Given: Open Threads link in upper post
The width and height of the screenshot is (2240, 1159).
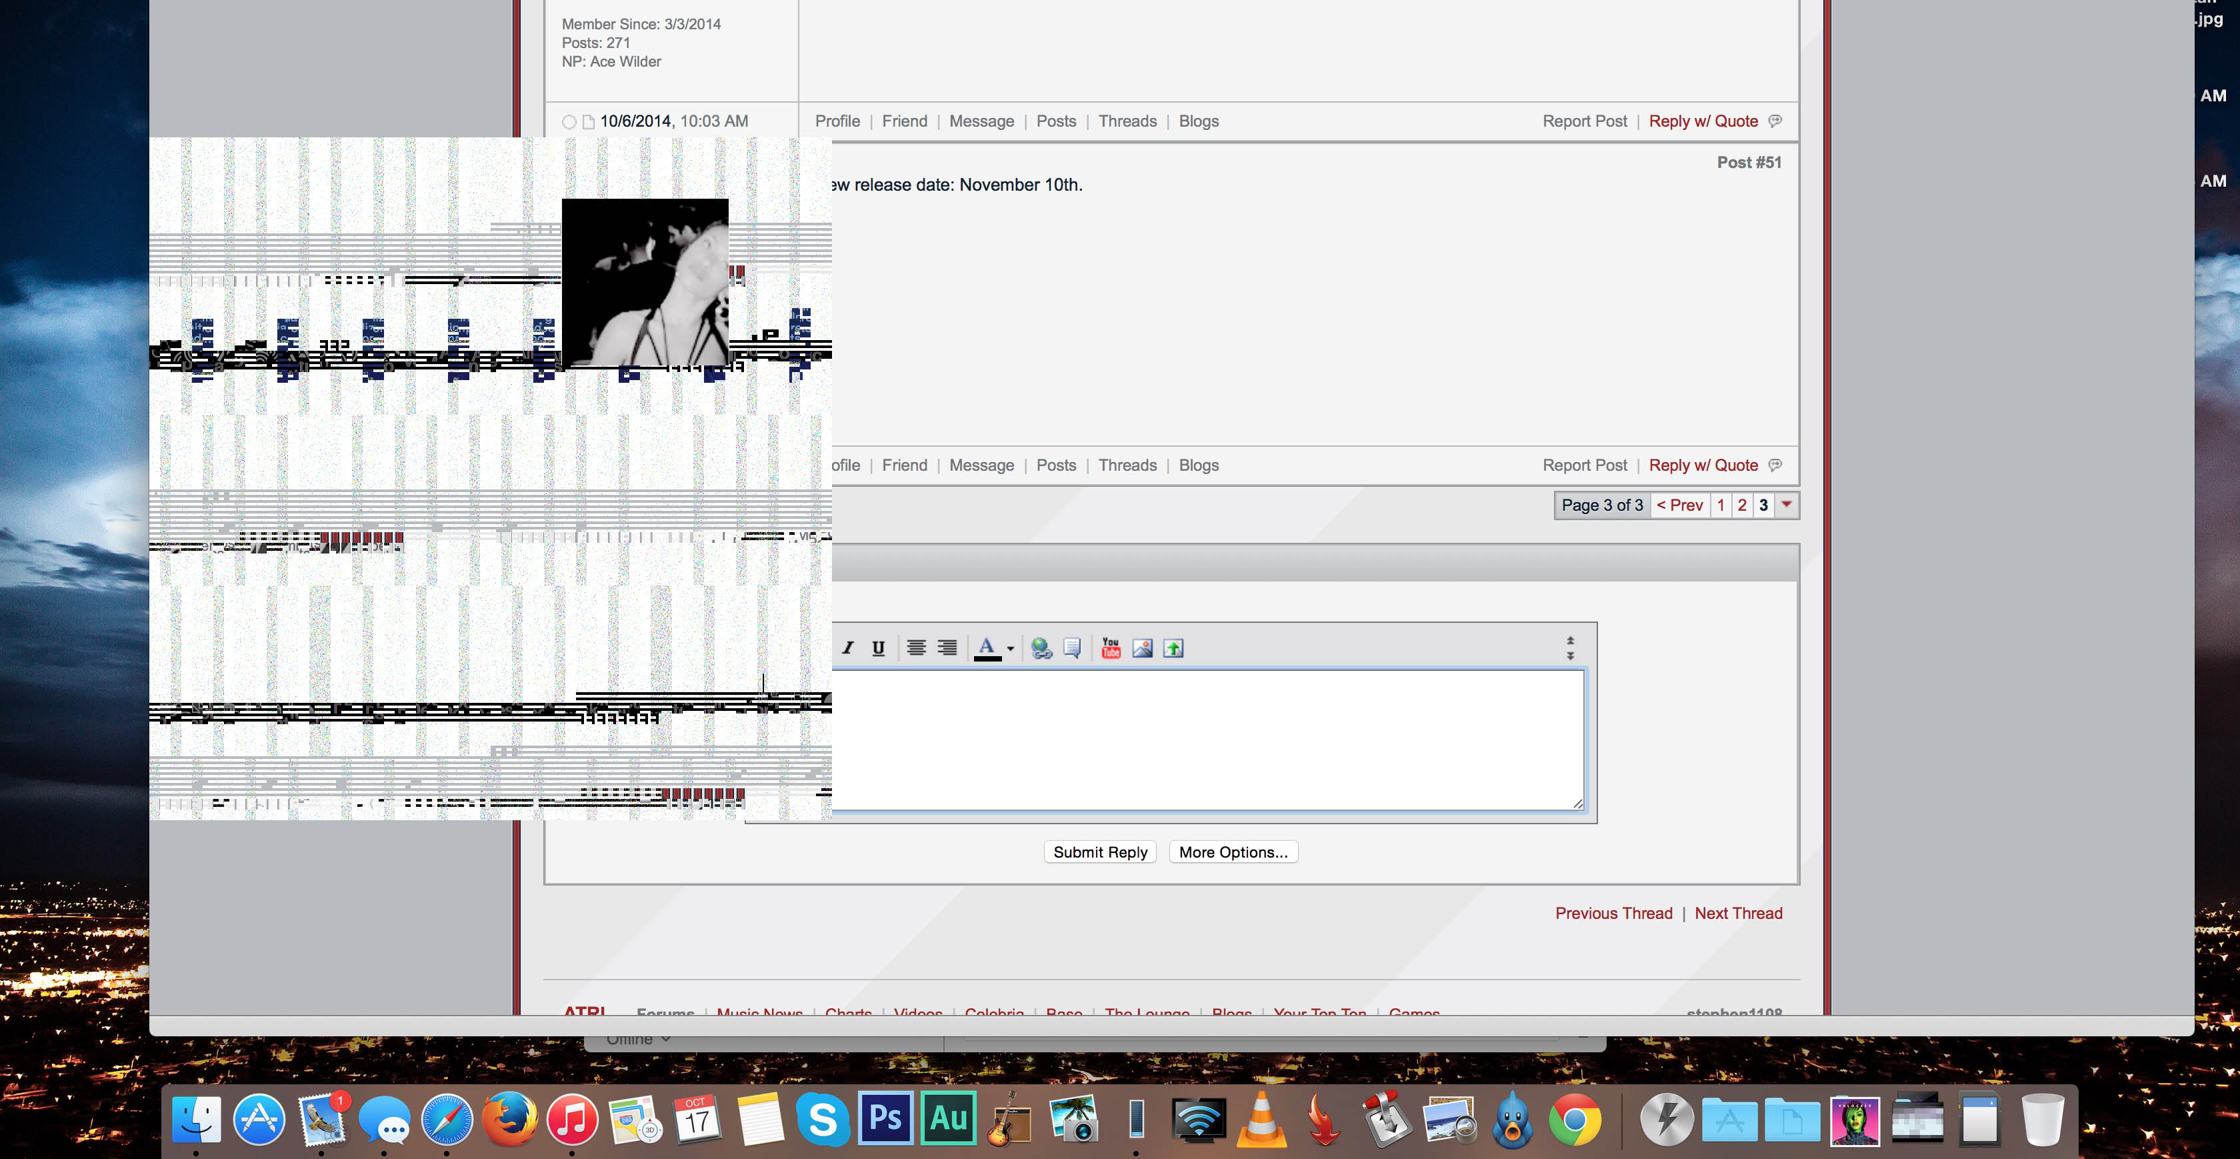Looking at the screenshot, I should [x=1127, y=121].
